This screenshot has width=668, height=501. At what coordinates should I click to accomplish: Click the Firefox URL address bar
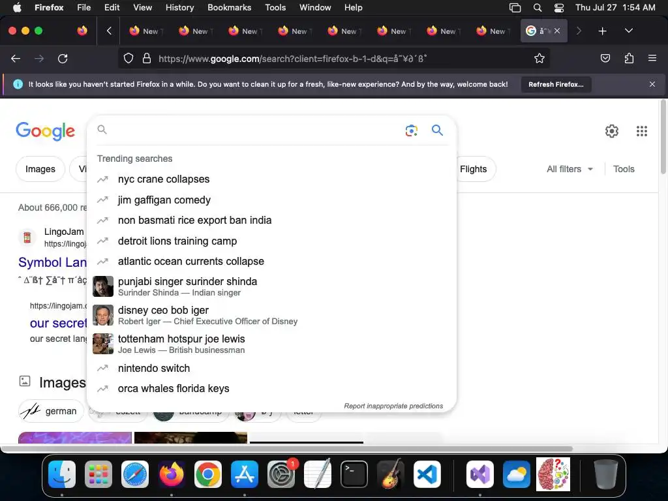tap(334, 58)
